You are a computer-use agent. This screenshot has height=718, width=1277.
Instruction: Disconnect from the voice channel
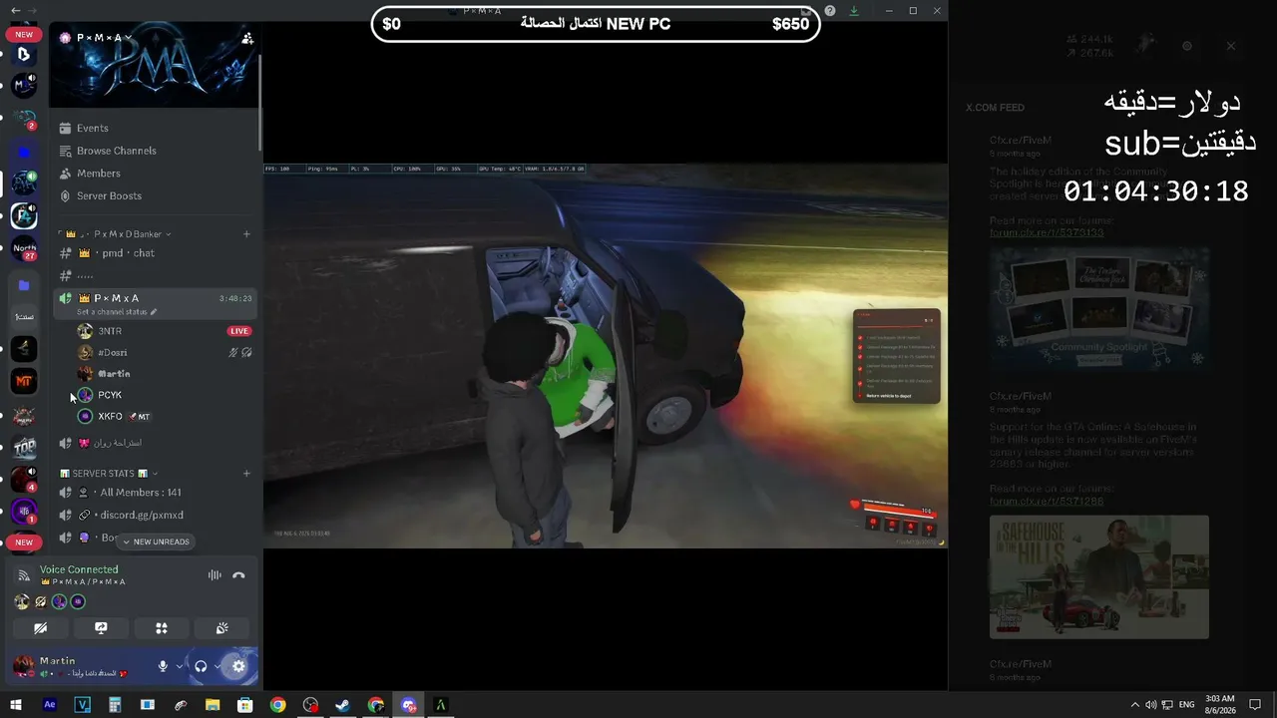coord(238,575)
